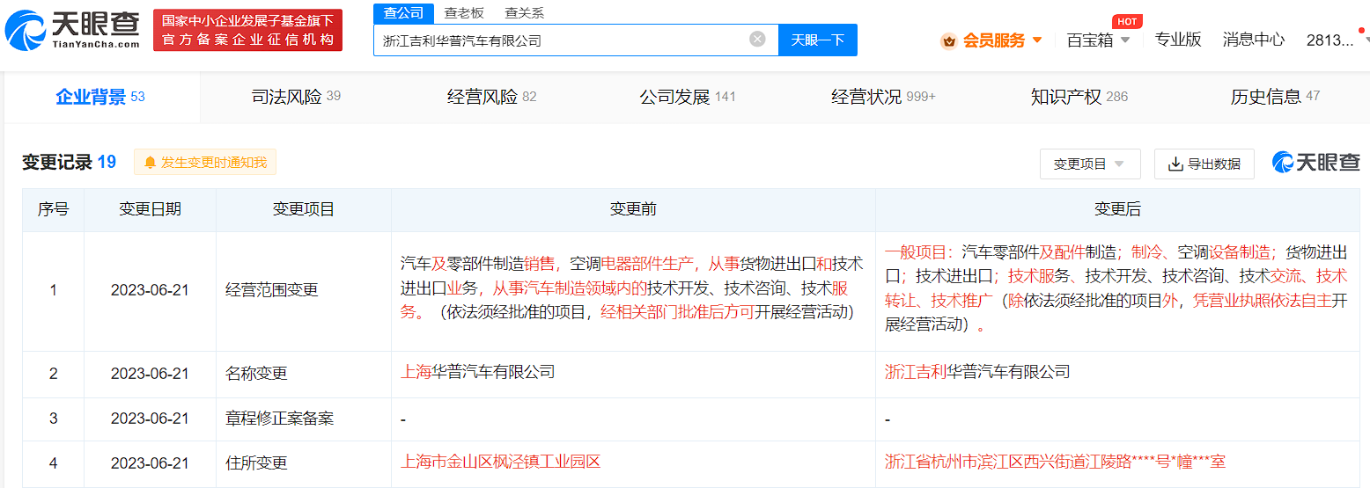The width and height of the screenshot is (1370, 488).
Task: Click the 章程修正案备案 cell
Action: point(304,419)
